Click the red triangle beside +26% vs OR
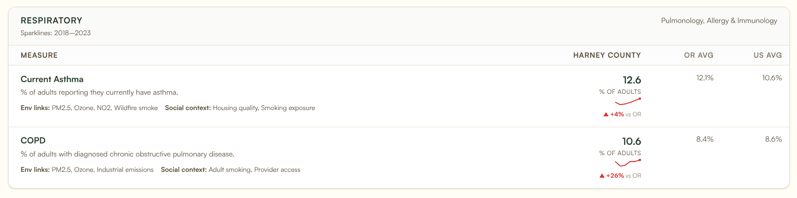Viewport: 797px width, 198px height. click(x=602, y=176)
